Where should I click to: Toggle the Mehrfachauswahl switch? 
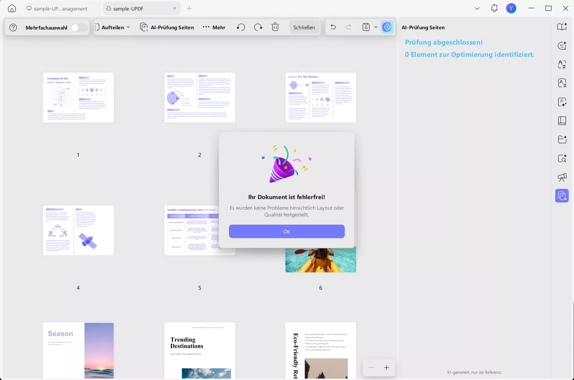tap(79, 28)
